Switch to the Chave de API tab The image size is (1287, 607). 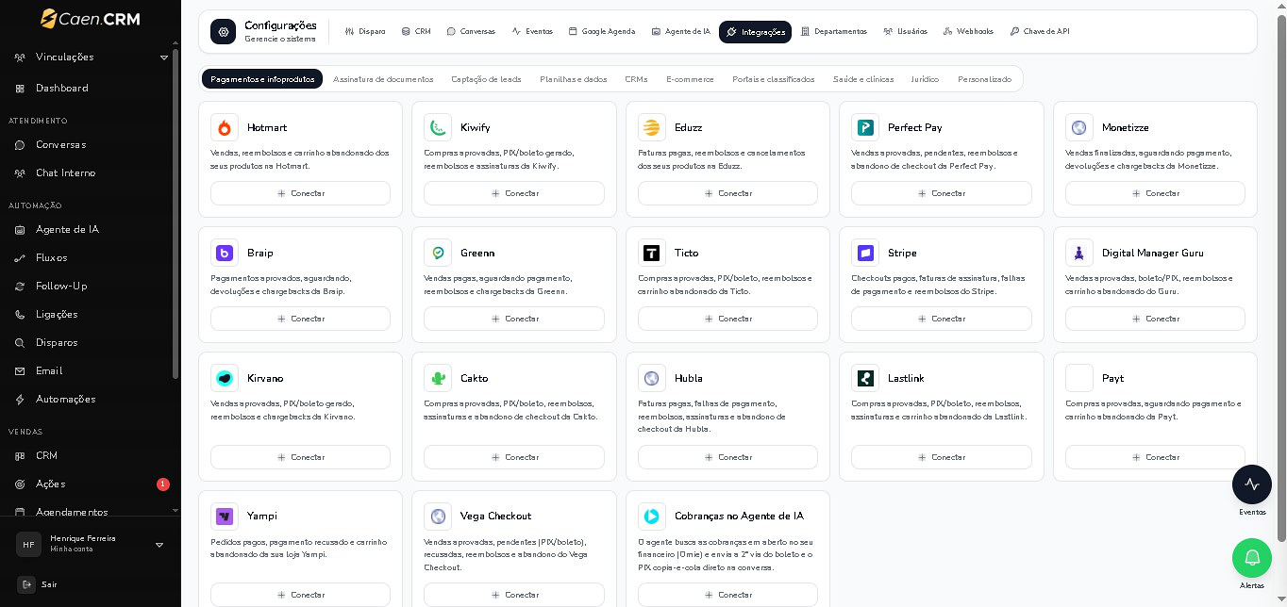tap(1040, 32)
